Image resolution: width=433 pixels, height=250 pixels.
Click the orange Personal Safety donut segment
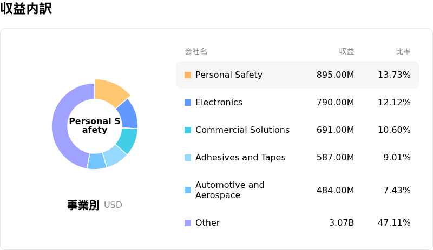pos(110,91)
